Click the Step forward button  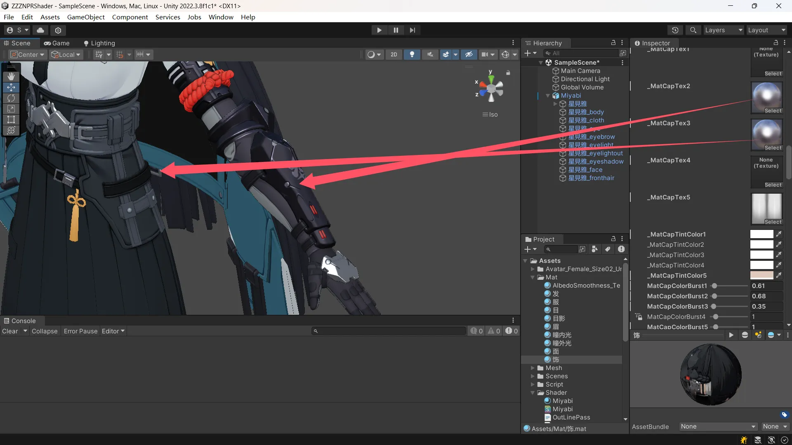click(x=412, y=30)
